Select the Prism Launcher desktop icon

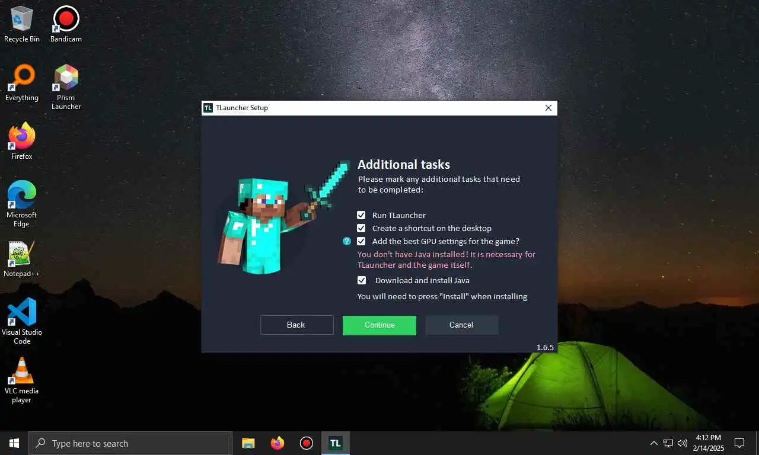66,87
